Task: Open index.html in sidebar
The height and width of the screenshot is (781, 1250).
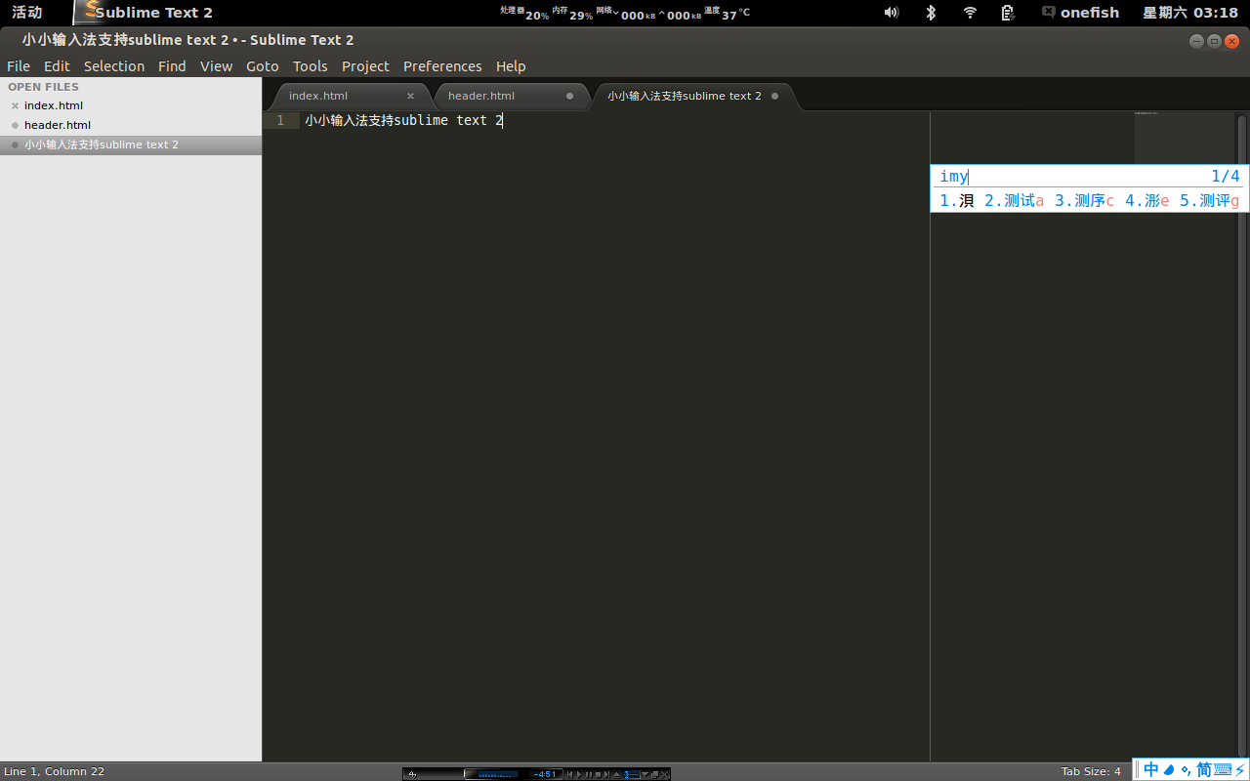Action: (x=54, y=105)
